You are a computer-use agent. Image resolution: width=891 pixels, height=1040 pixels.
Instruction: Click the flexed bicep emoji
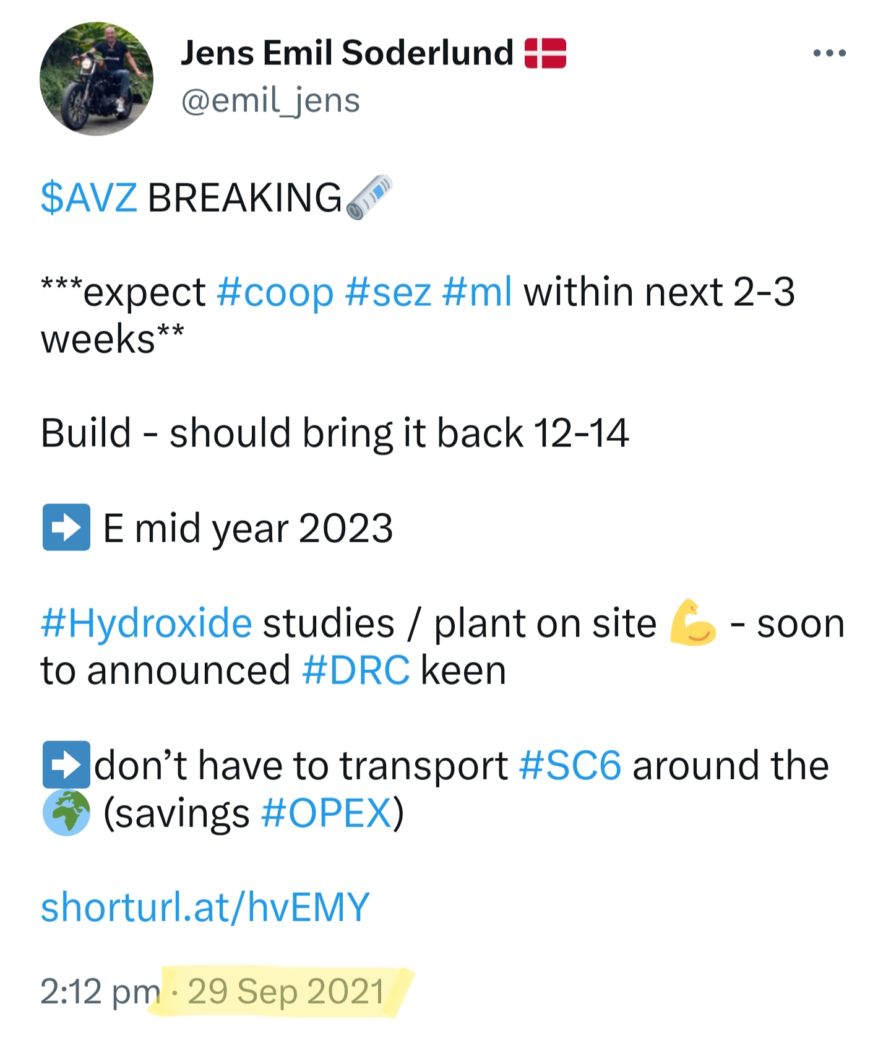point(692,622)
